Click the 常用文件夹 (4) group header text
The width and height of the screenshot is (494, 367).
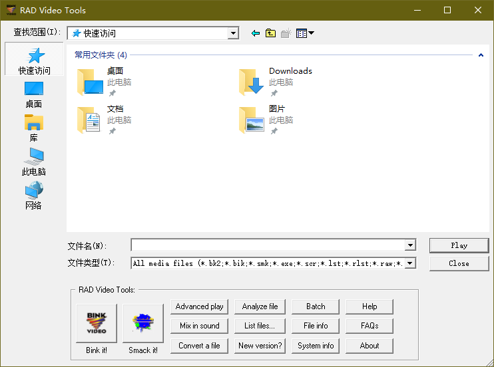point(101,55)
